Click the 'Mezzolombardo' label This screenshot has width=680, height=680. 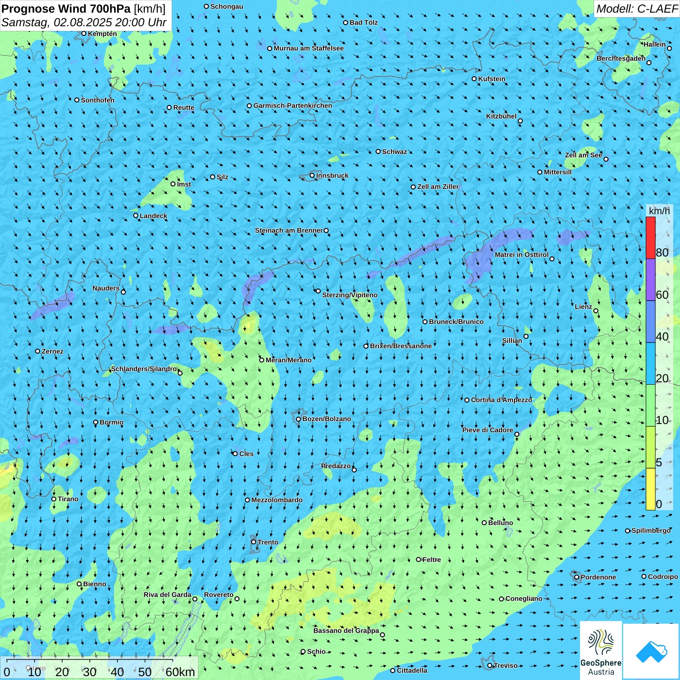tap(277, 500)
